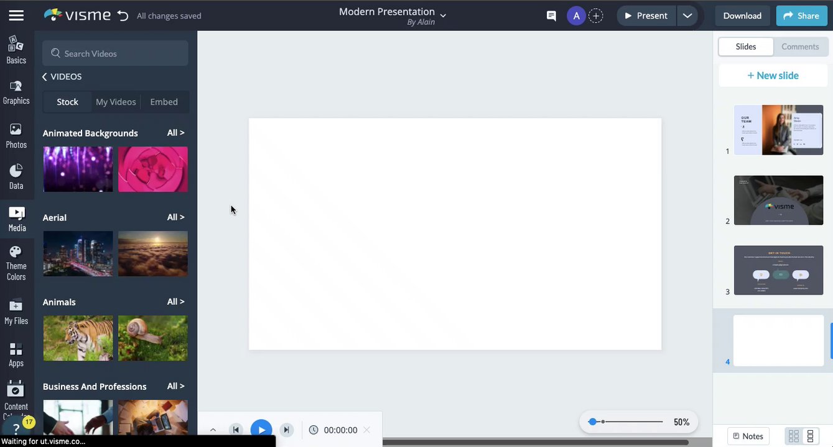Go back from VIDEOS panel

45,76
